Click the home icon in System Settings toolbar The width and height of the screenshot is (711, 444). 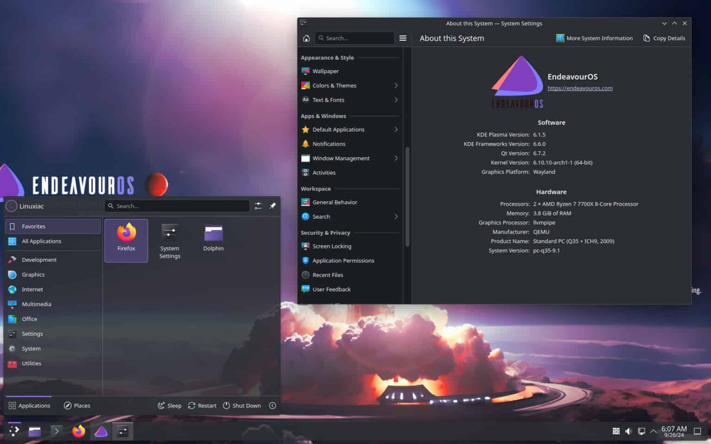[306, 38]
